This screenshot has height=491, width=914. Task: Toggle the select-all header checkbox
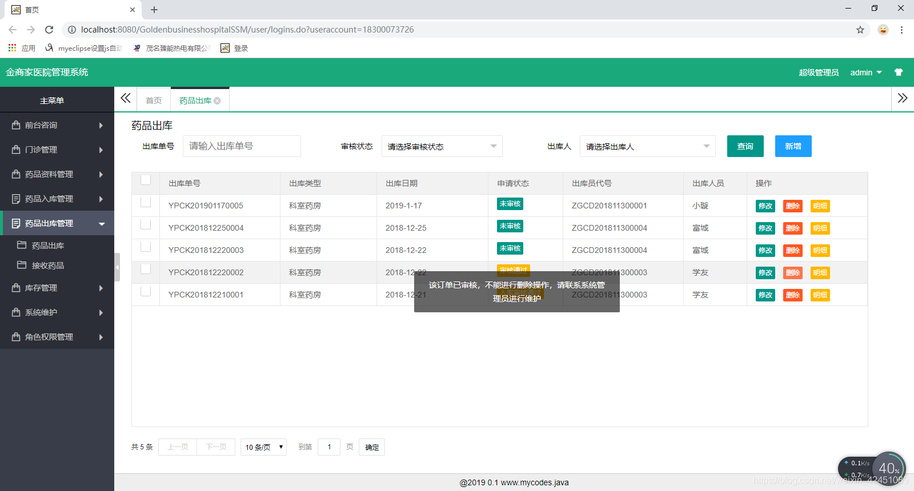(x=146, y=180)
